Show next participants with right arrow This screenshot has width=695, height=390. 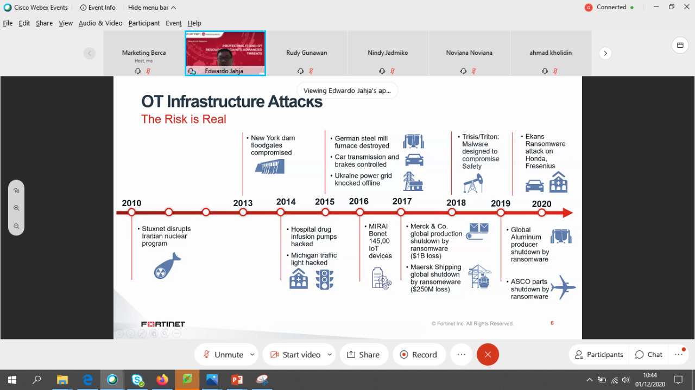pyautogui.click(x=605, y=53)
